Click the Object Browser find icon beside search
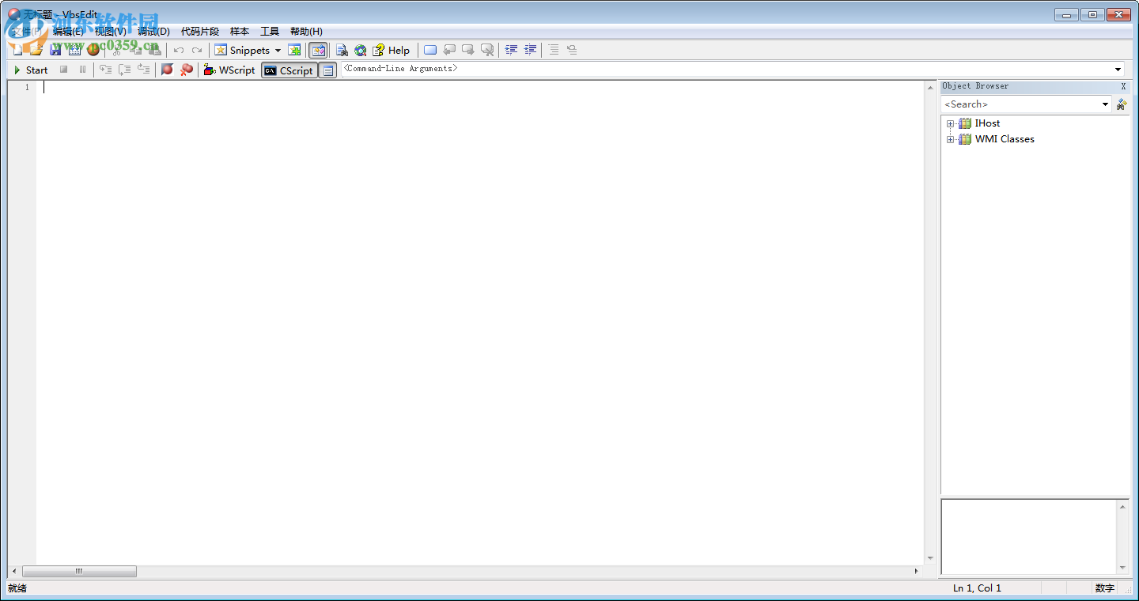 pyautogui.click(x=1122, y=104)
